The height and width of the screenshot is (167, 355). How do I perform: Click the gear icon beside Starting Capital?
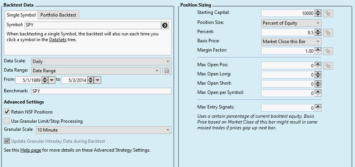click(x=328, y=13)
